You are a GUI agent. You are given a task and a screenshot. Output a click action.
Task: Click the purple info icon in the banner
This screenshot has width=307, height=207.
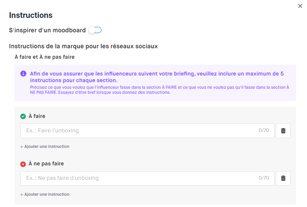(23, 73)
